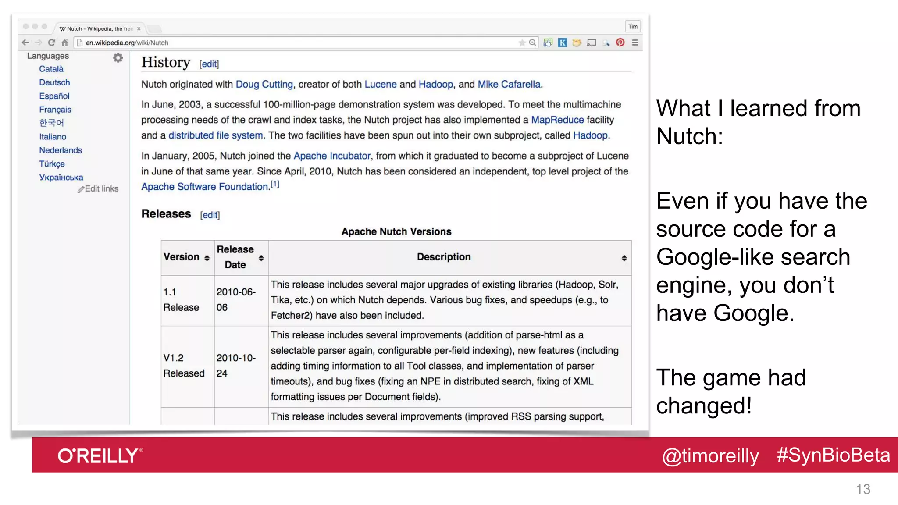
Task: Open the Pinterest extension
Action: coord(620,43)
